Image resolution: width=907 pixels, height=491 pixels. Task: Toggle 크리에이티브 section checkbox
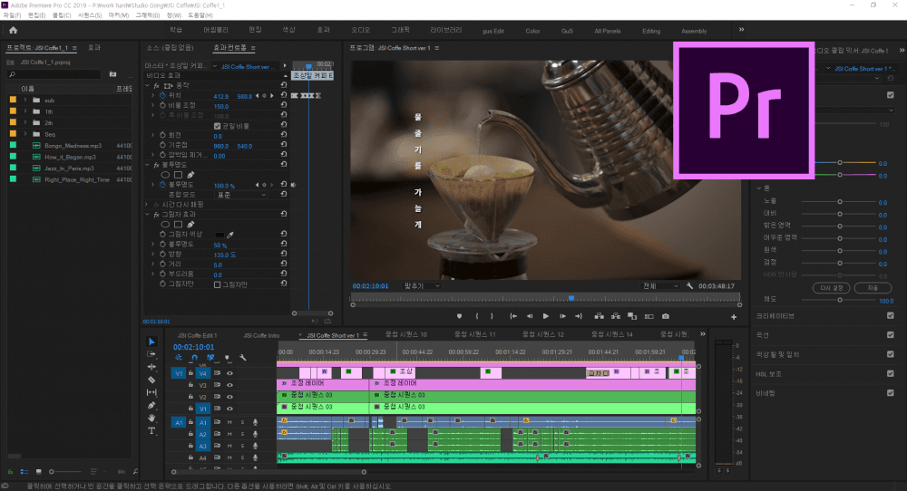coord(891,315)
